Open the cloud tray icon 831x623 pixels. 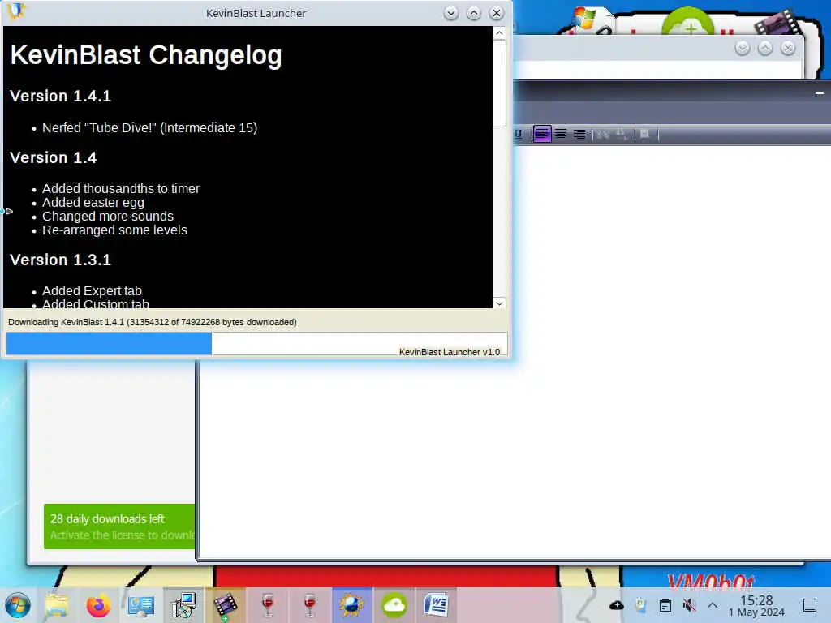617,605
